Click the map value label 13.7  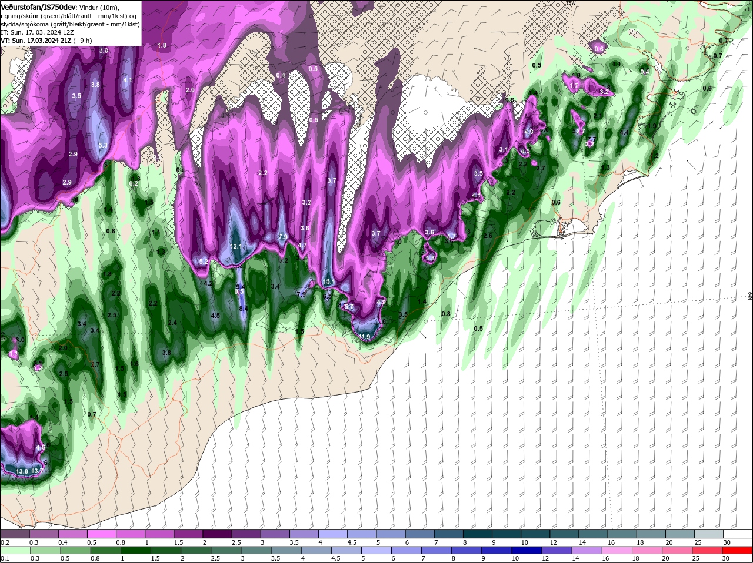[37, 471]
